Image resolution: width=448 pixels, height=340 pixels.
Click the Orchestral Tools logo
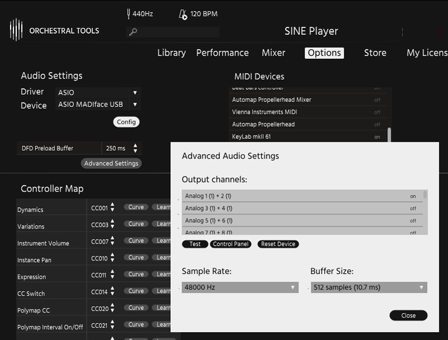coord(16,30)
